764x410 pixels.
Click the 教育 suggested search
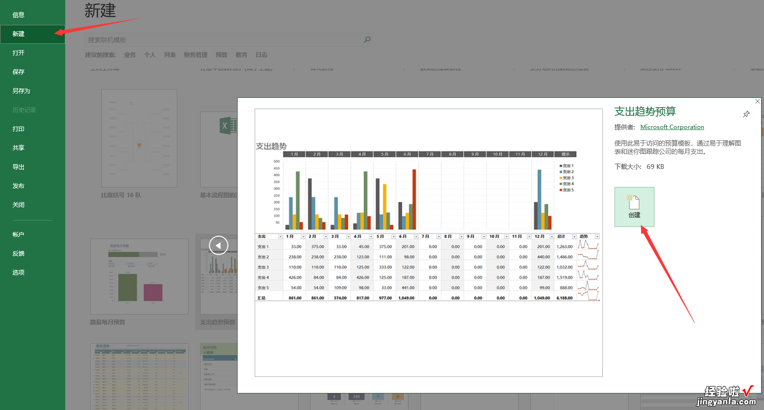point(242,55)
